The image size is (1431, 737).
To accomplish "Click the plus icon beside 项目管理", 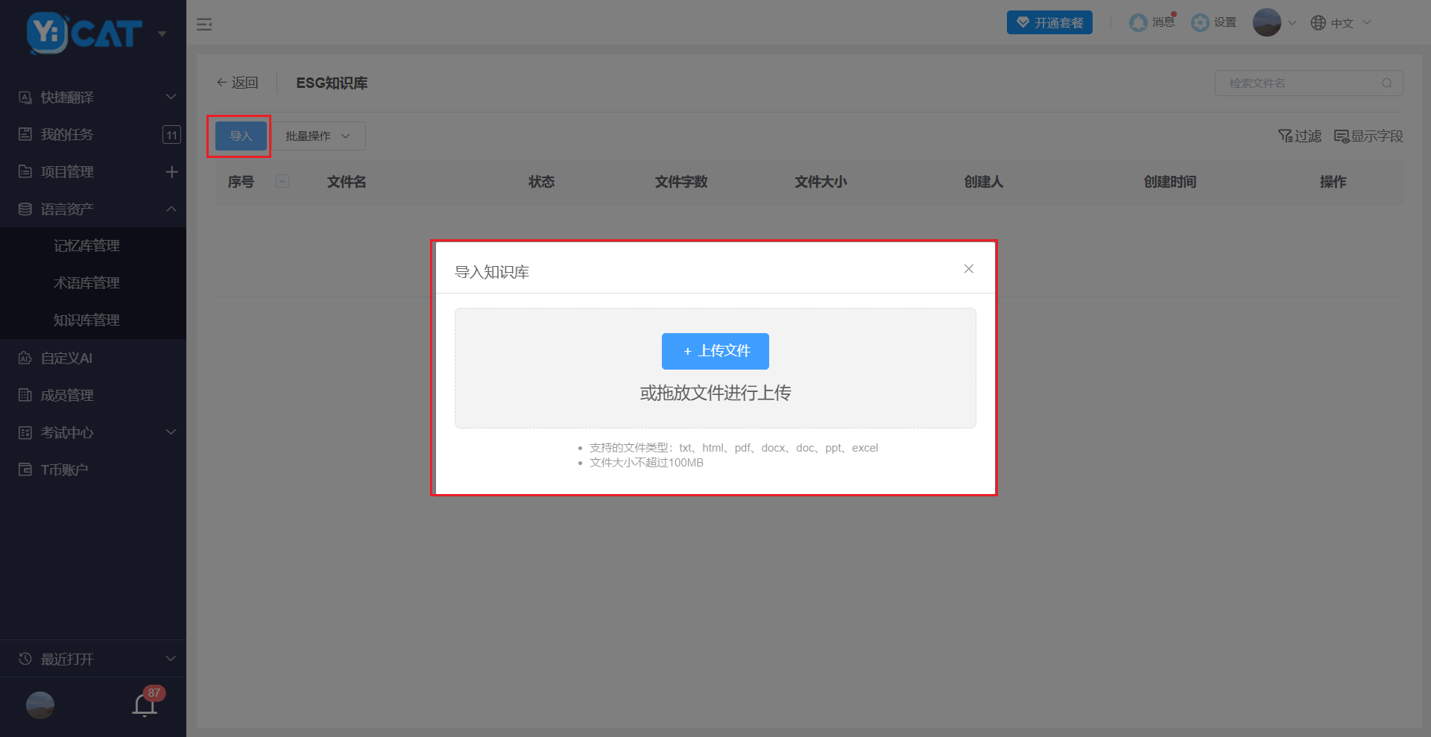I will point(171,172).
